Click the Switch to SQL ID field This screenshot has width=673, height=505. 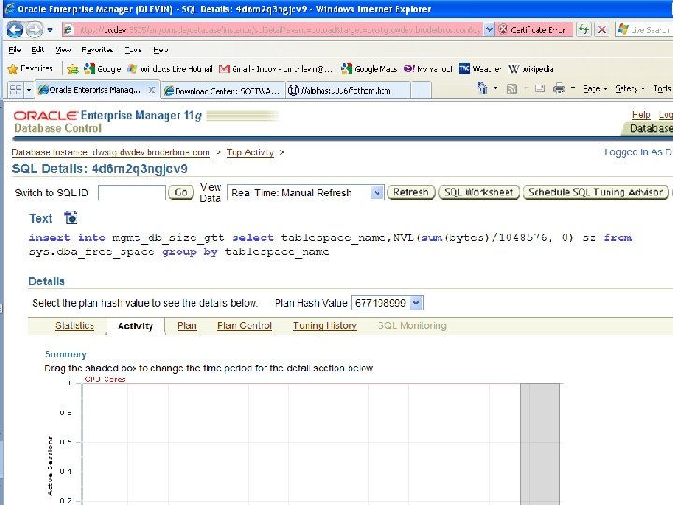132,193
